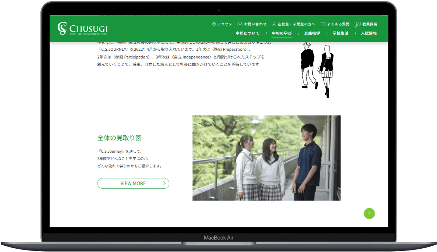Viewport: 437px width, 252px height.
Task: Click the green back-to-top circle button
Action: coord(369,213)
